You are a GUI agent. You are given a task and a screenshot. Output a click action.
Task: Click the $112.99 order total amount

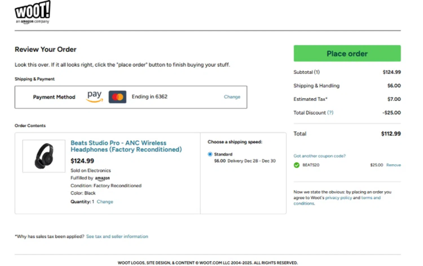pos(391,134)
